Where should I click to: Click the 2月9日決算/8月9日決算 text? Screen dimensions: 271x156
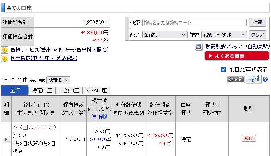click(x=34, y=147)
